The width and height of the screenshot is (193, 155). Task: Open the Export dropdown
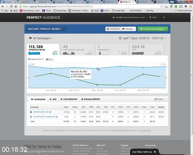(160, 99)
